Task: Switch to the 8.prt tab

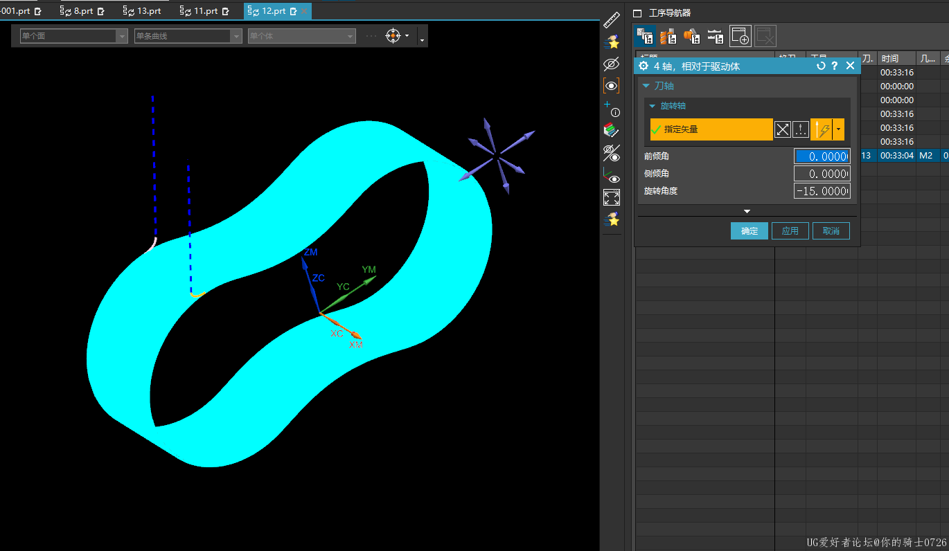Action: pos(83,11)
